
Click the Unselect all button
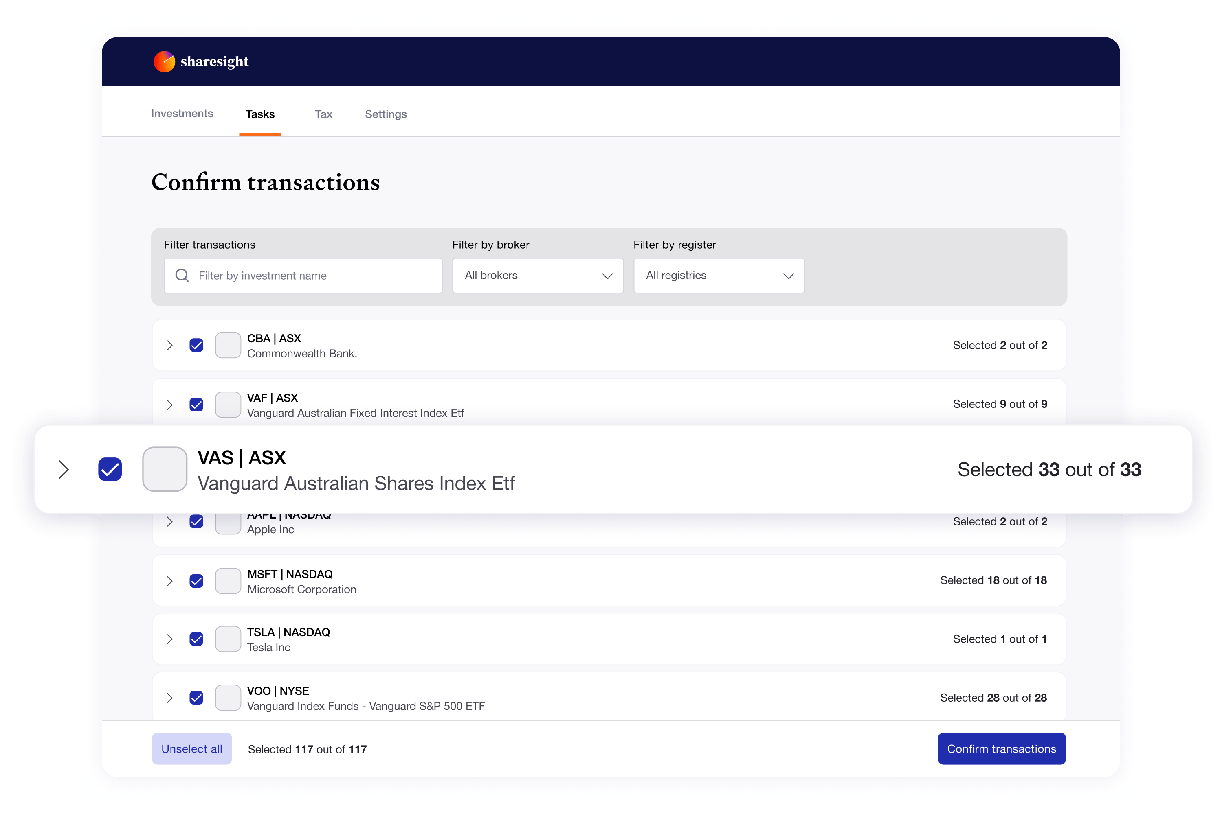[192, 748]
